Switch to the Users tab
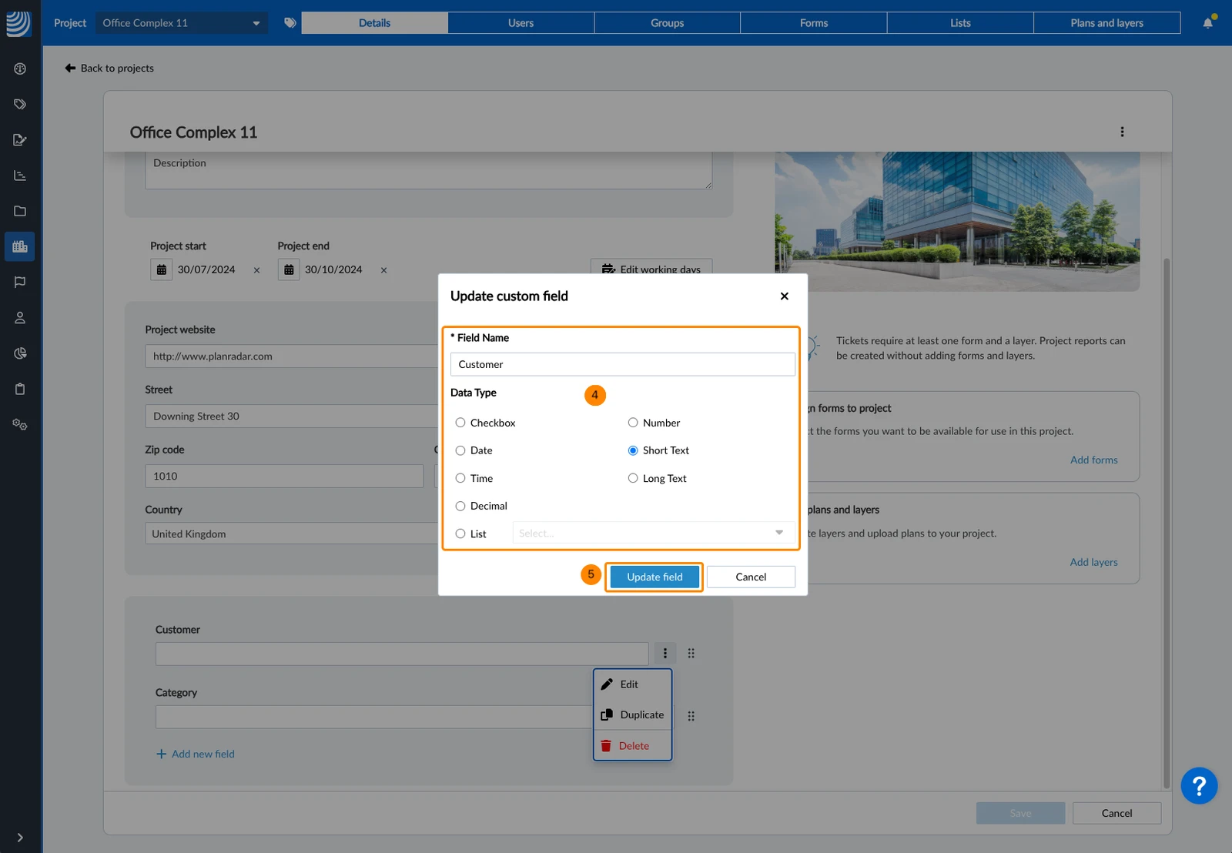The image size is (1232, 853). (x=521, y=23)
